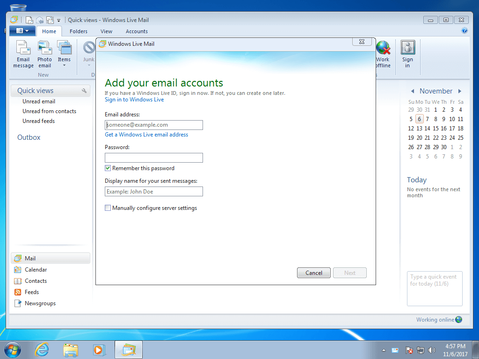
Task: Open Windows Live Mail help icon
Action: (464, 30)
